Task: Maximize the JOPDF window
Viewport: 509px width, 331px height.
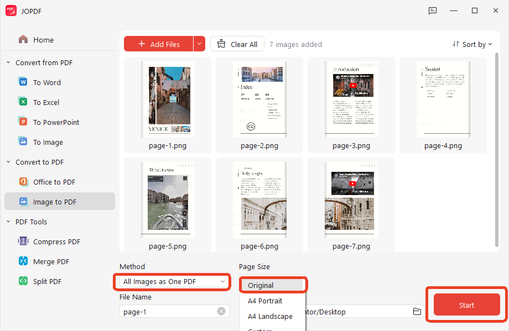Action: [475, 10]
